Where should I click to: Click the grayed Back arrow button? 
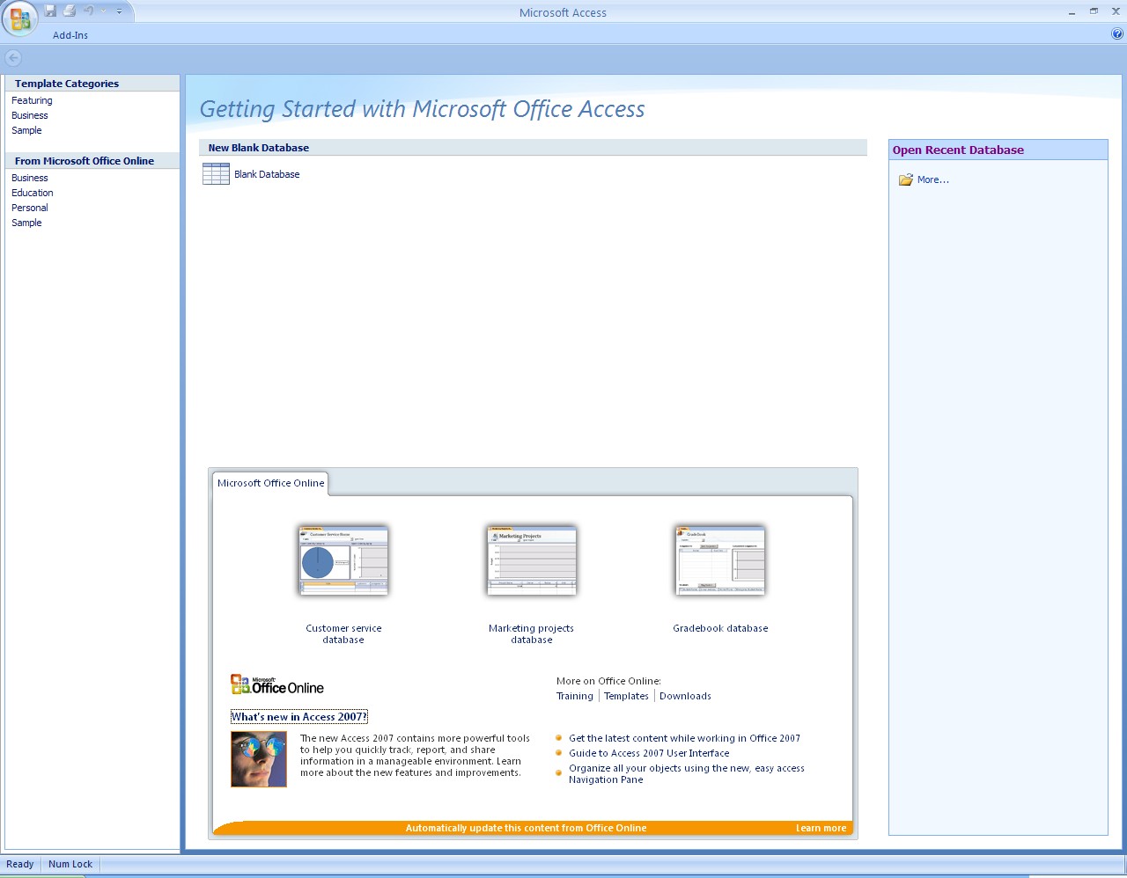click(x=13, y=58)
